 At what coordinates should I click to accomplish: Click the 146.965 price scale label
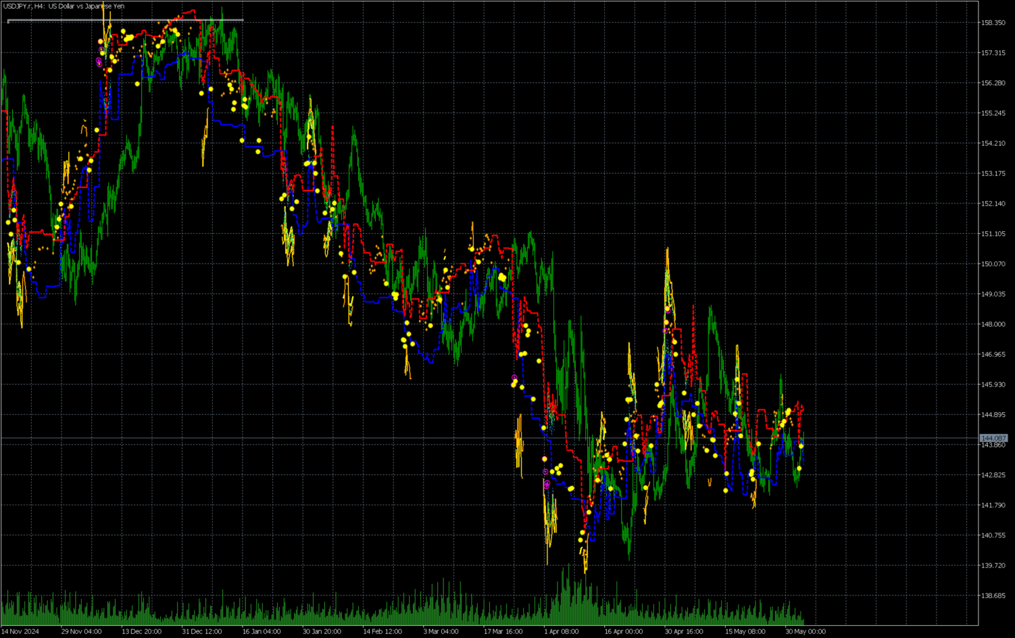tap(993, 354)
